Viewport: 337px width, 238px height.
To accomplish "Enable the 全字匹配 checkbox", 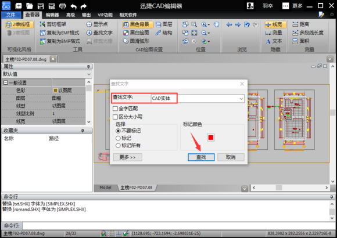I will (x=115, y=109).
